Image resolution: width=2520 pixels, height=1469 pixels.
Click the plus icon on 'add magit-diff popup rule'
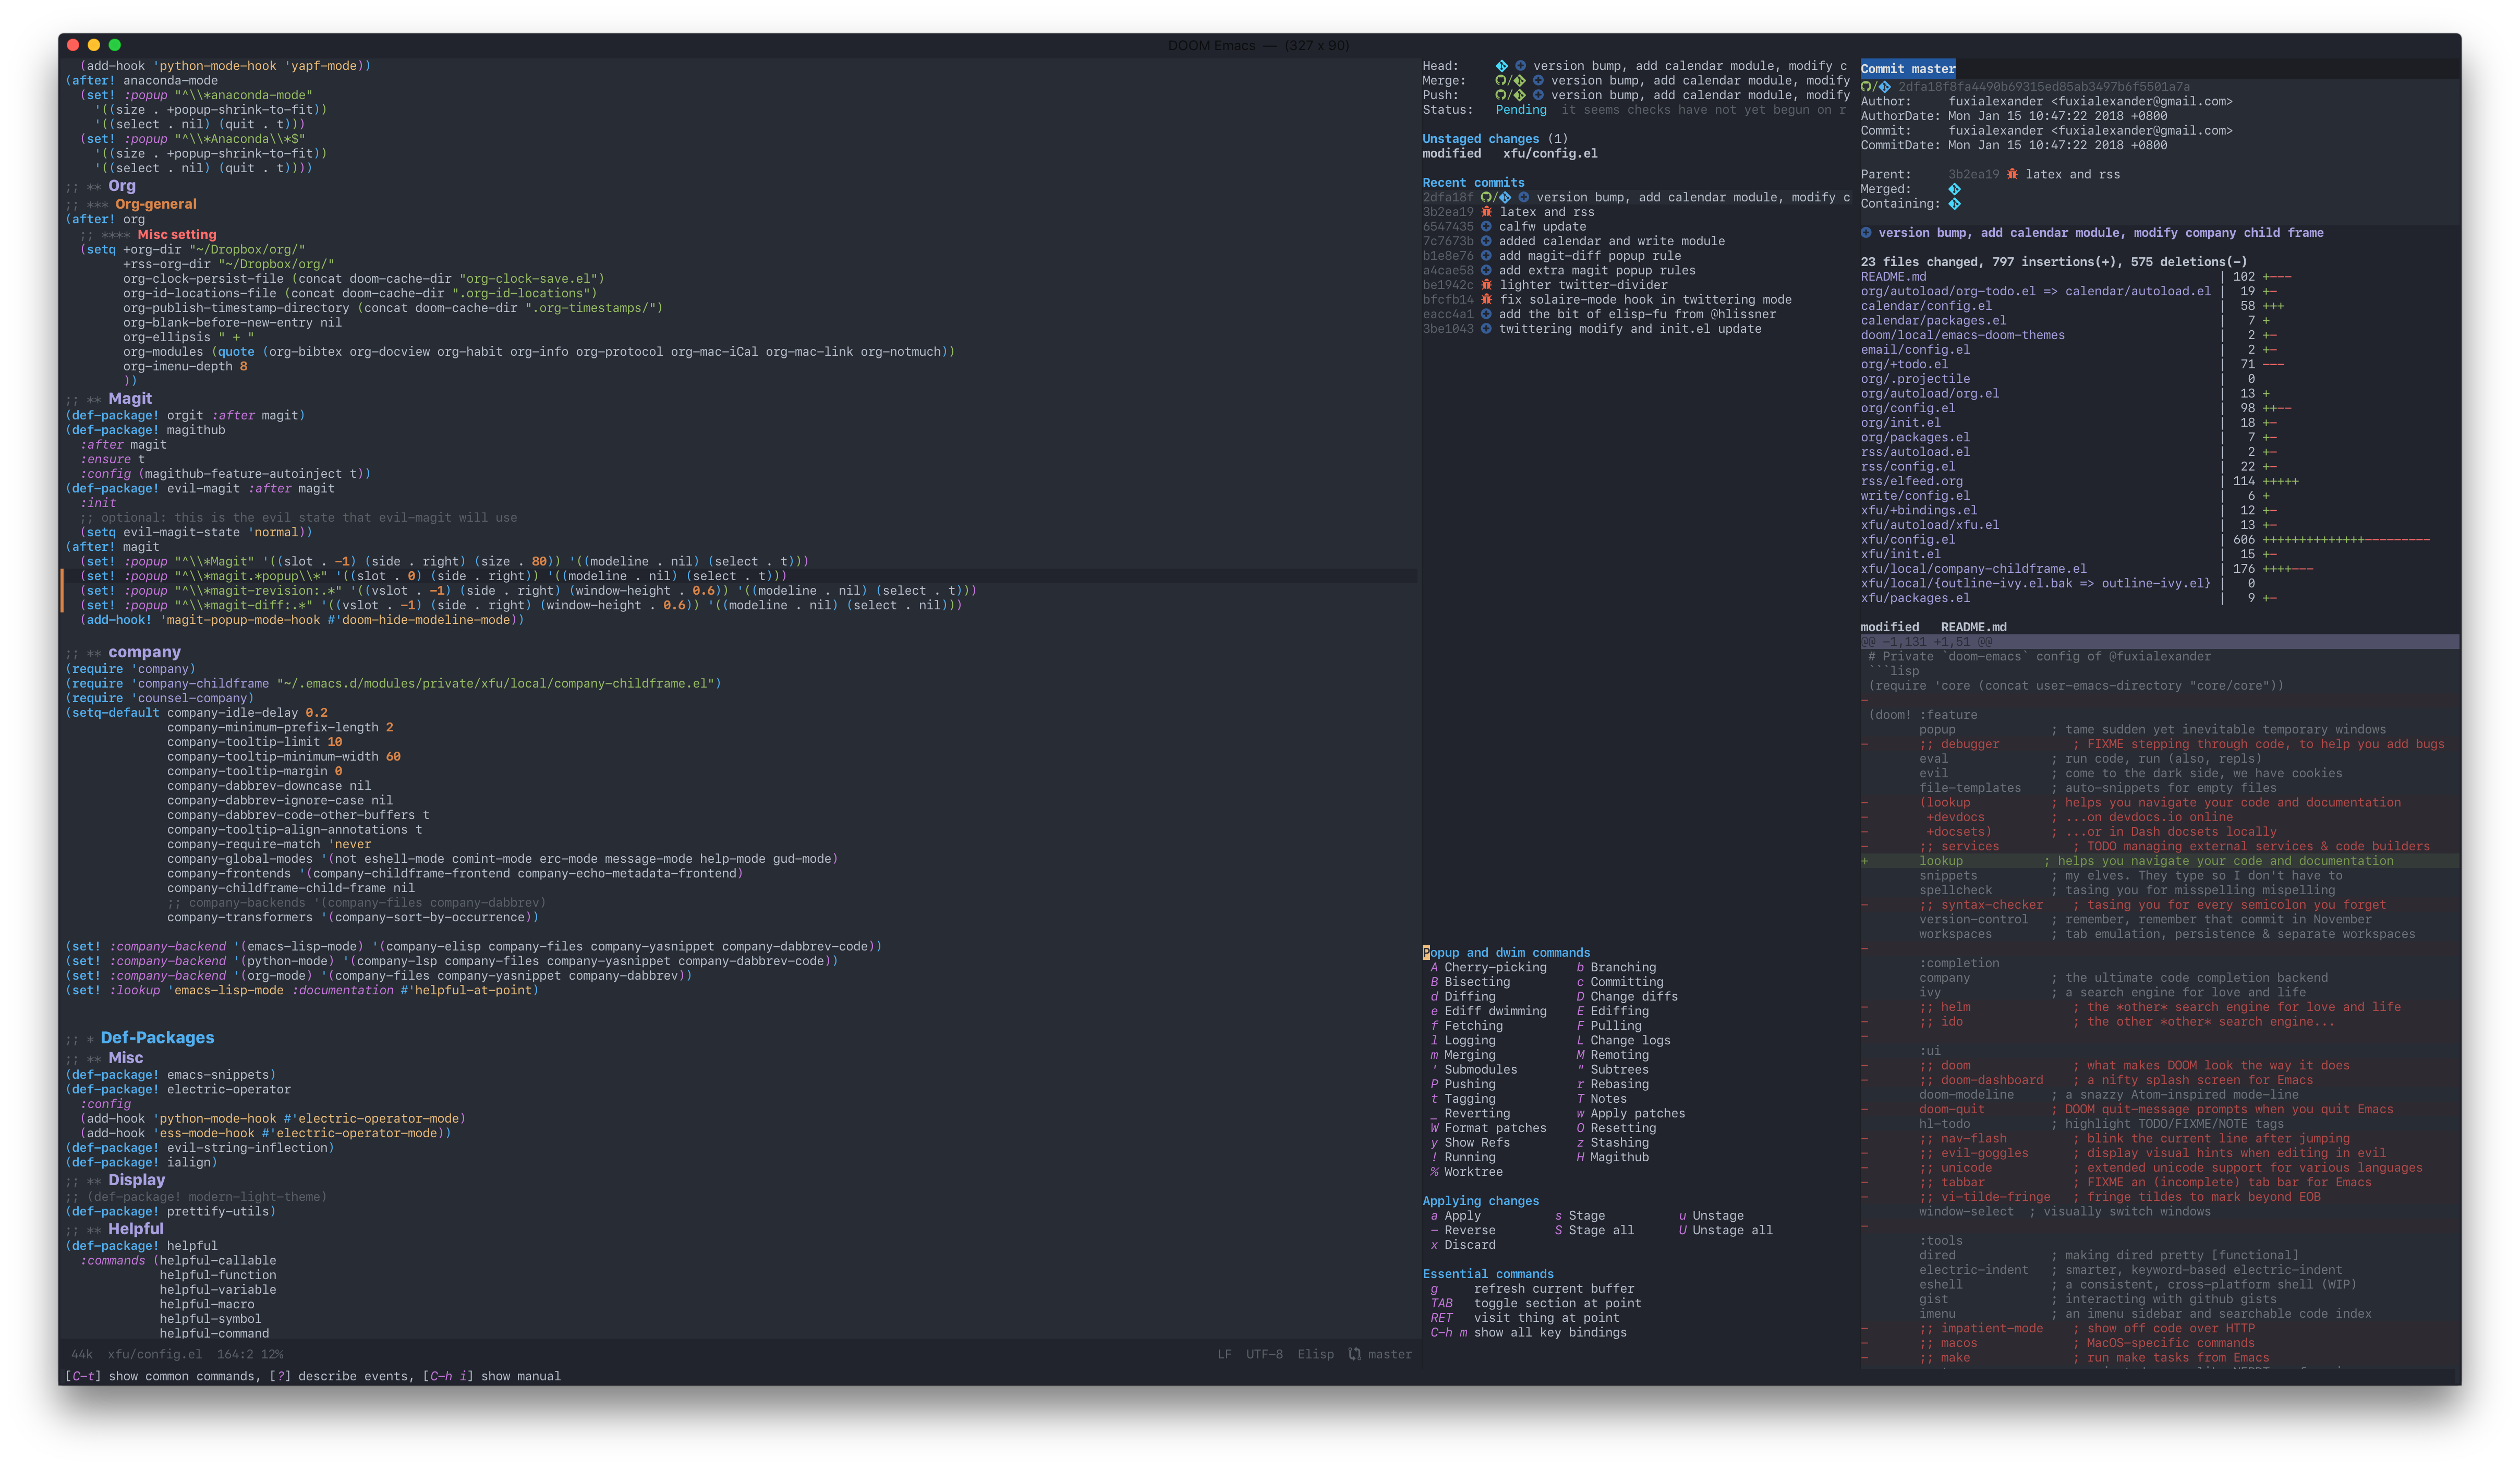[1487, 256]
